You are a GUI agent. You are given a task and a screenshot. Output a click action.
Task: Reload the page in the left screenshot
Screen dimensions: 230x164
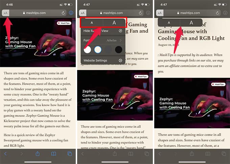point(63,13)
